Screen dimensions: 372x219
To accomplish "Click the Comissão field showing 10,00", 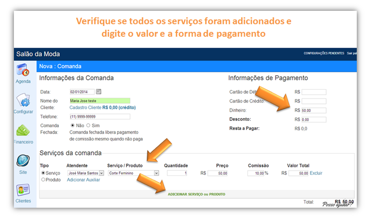I will 256,173.
